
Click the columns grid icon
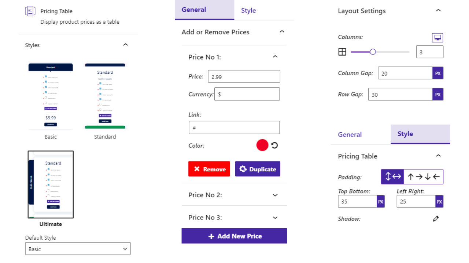click(x=342, y=52)
